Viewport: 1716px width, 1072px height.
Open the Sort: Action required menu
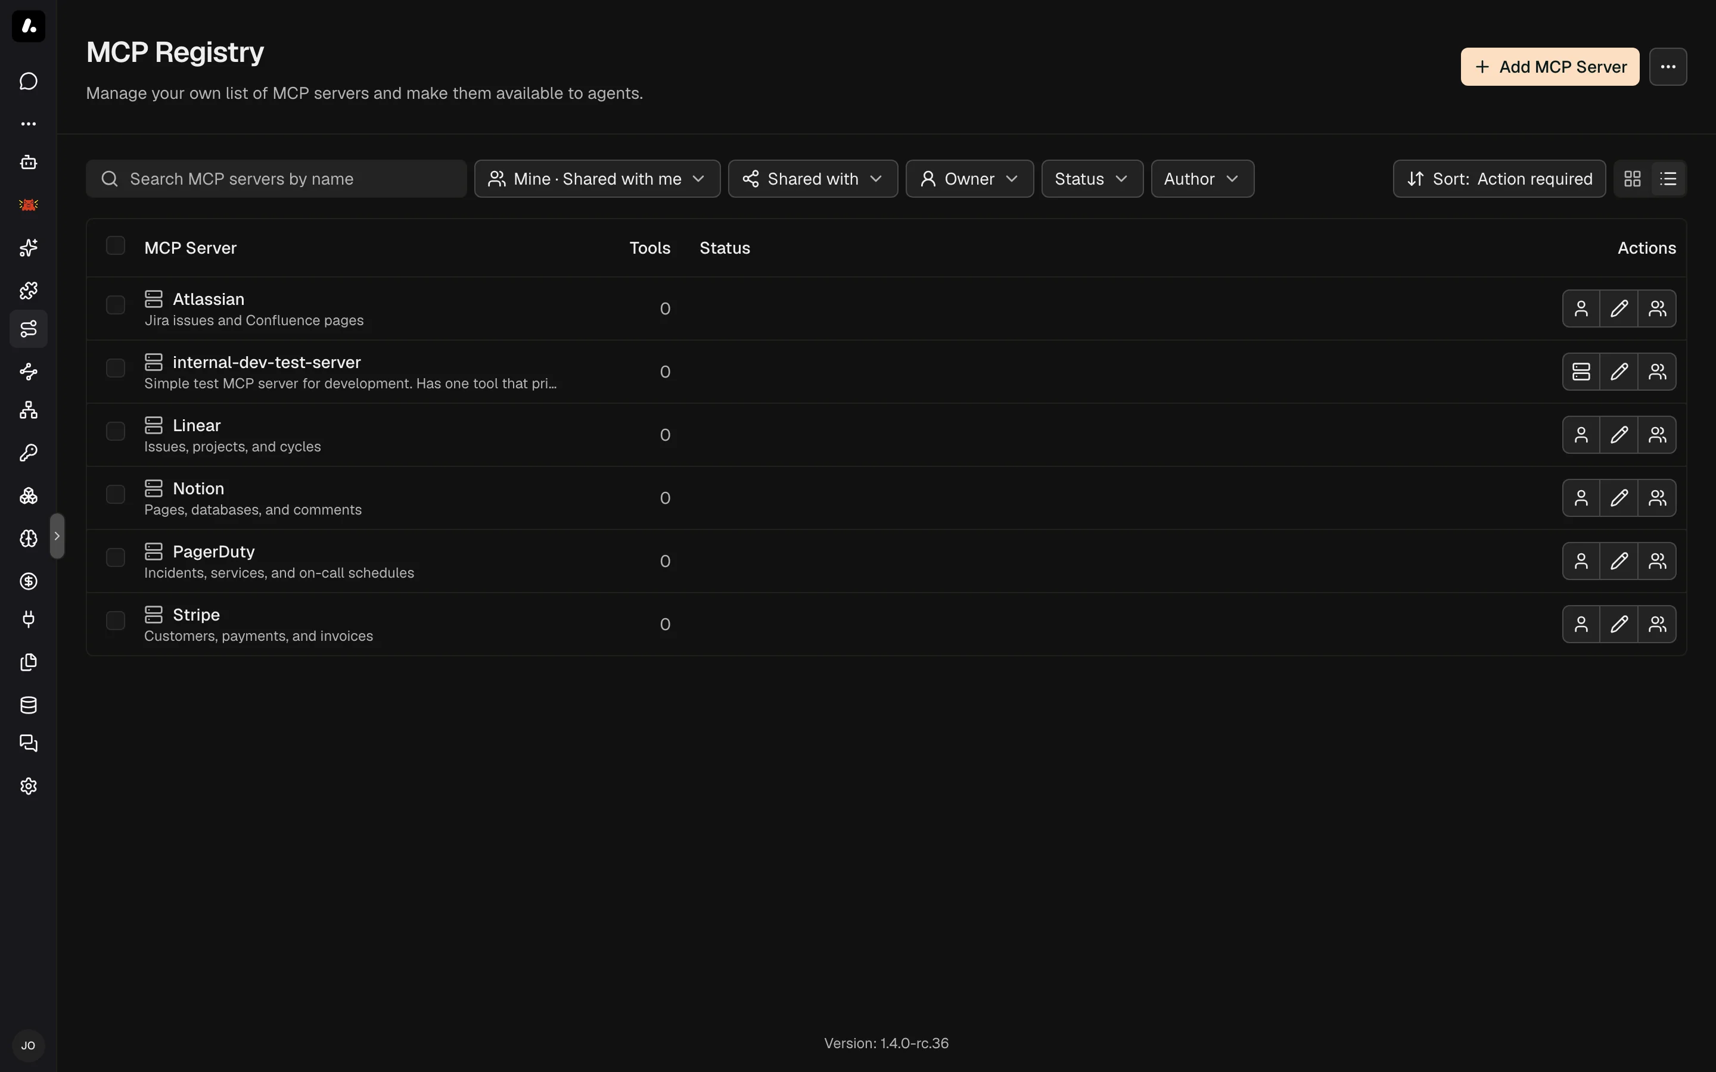pyautogui.click(x=1499, y=179)
